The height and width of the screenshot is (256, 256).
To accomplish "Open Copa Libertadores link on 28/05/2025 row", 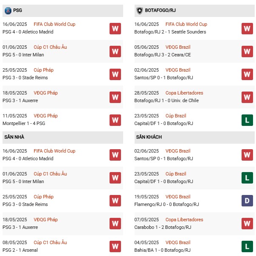I will (x=184, y=93).
